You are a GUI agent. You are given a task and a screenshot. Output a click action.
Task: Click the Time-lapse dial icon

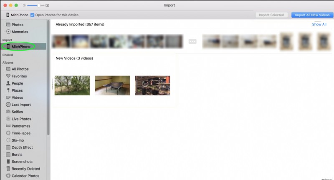8,133
